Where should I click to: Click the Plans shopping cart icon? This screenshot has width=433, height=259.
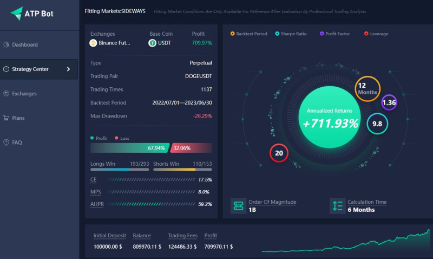[x=6, y=118]
